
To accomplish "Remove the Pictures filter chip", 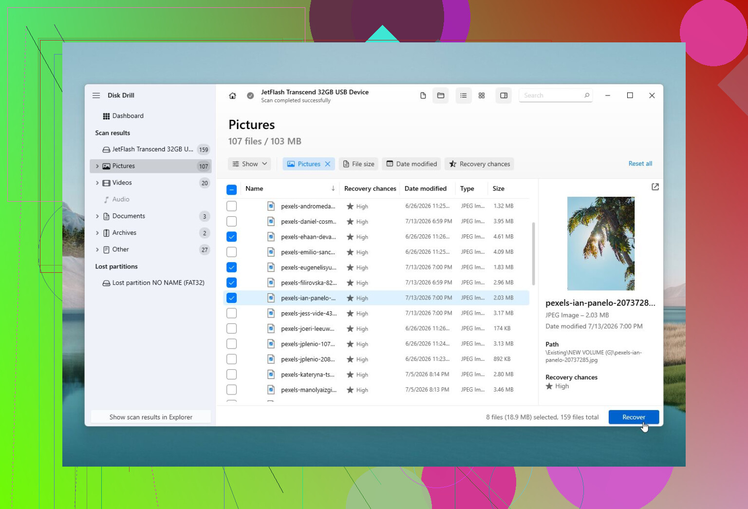I will point(328,164).
